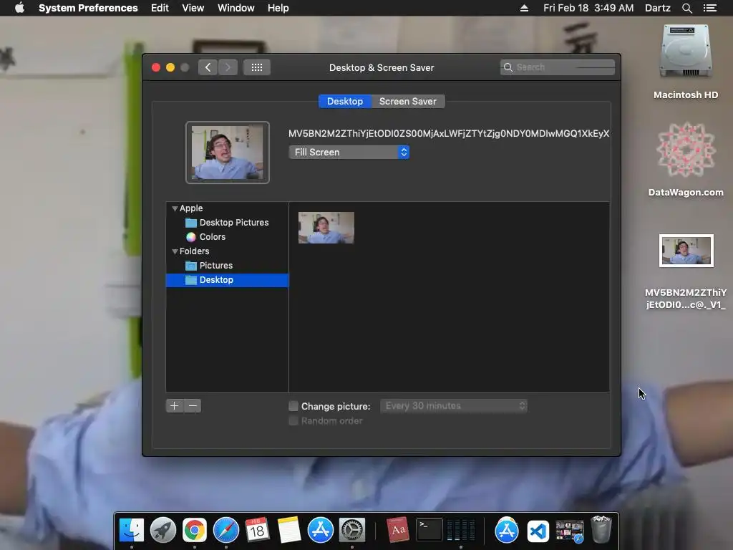Launch Google Chrome from the Dock

coord(195,531)
